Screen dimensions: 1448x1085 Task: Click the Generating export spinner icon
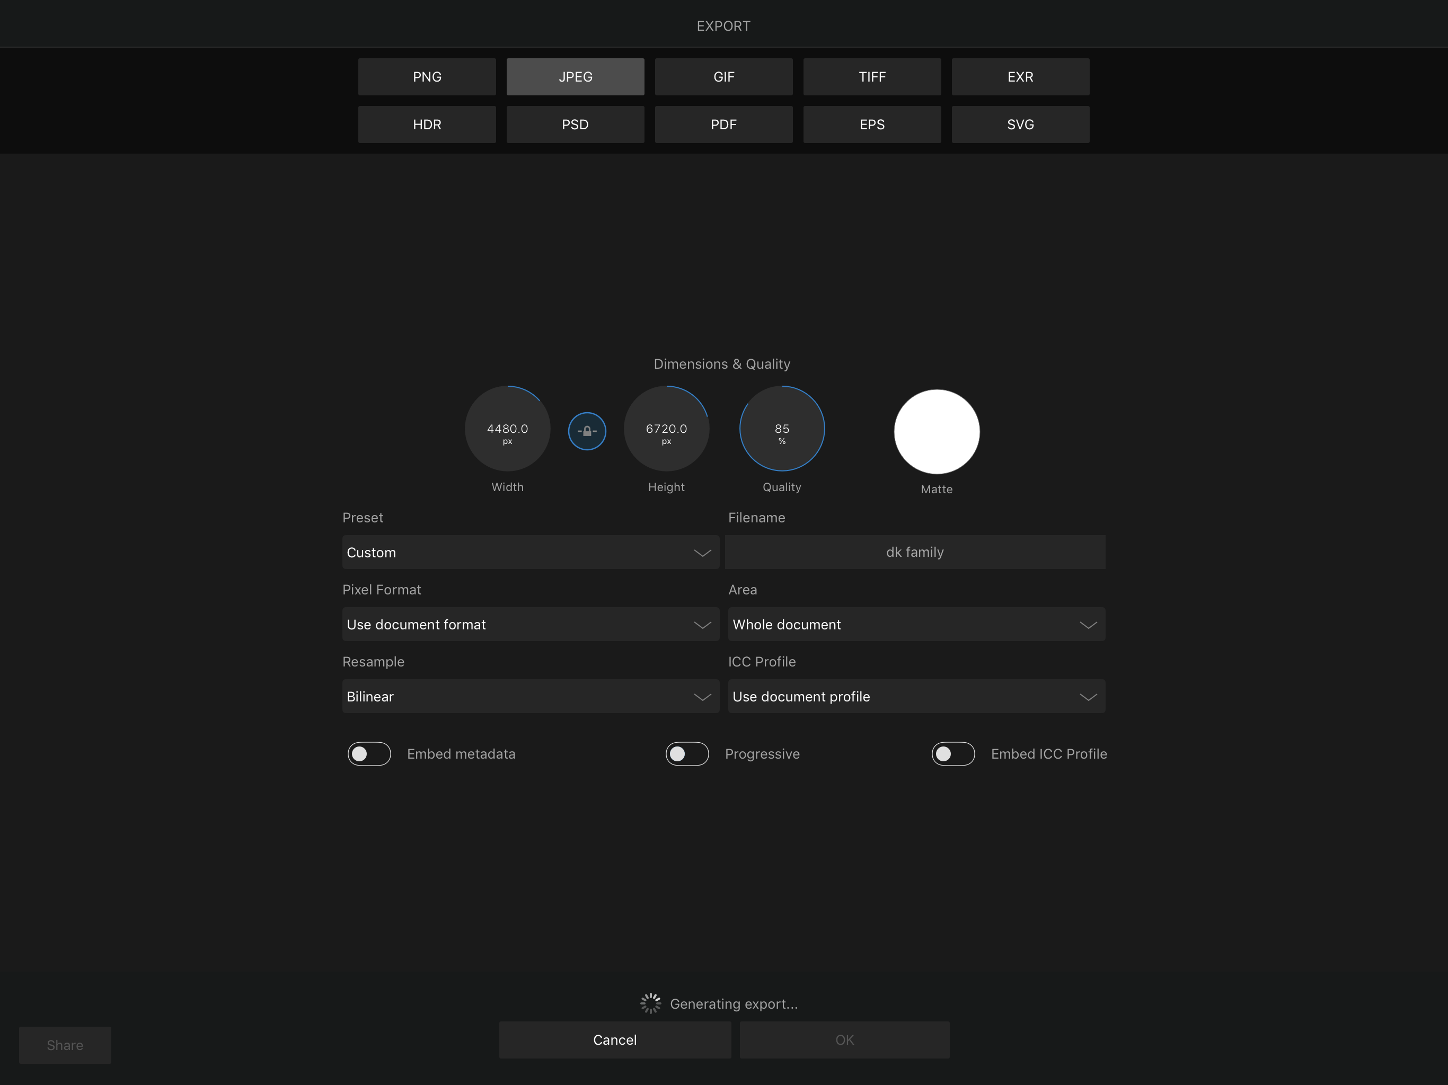point(651,1003)
